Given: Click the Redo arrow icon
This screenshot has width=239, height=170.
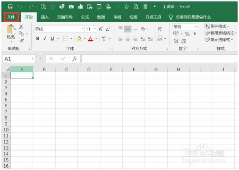Looking at the screenshot, I should (32, 7).
